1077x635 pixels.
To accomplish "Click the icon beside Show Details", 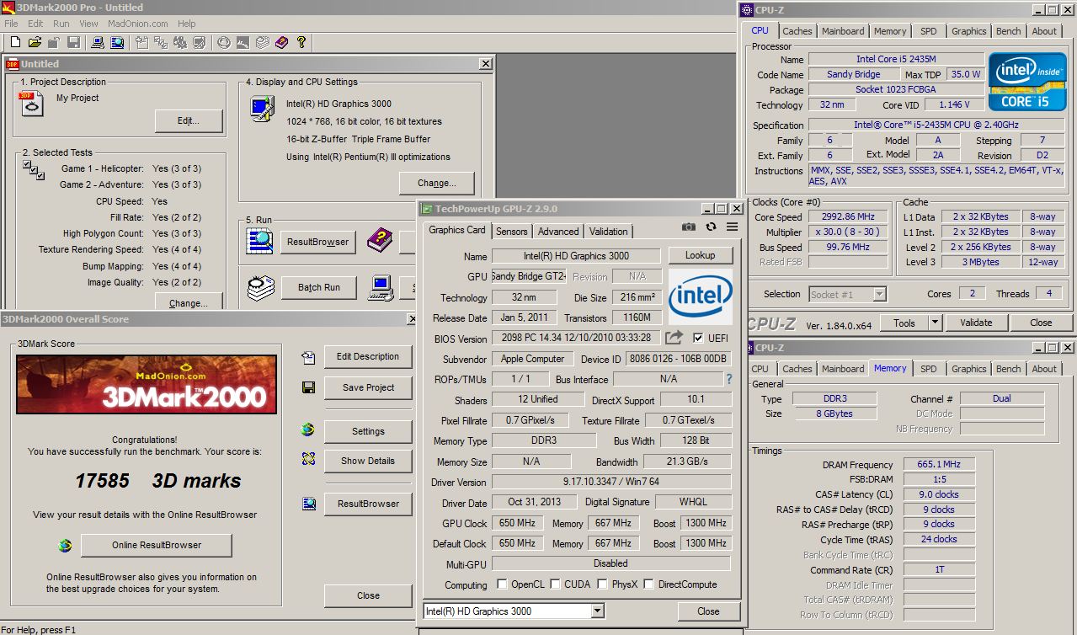I will [x=309, y=460].
